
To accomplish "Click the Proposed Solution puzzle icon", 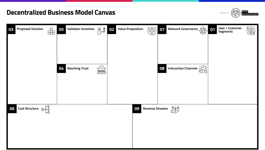I will [x=51, y=31].
